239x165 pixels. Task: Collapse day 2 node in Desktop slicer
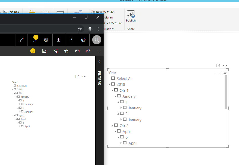(x=118, y=114)
